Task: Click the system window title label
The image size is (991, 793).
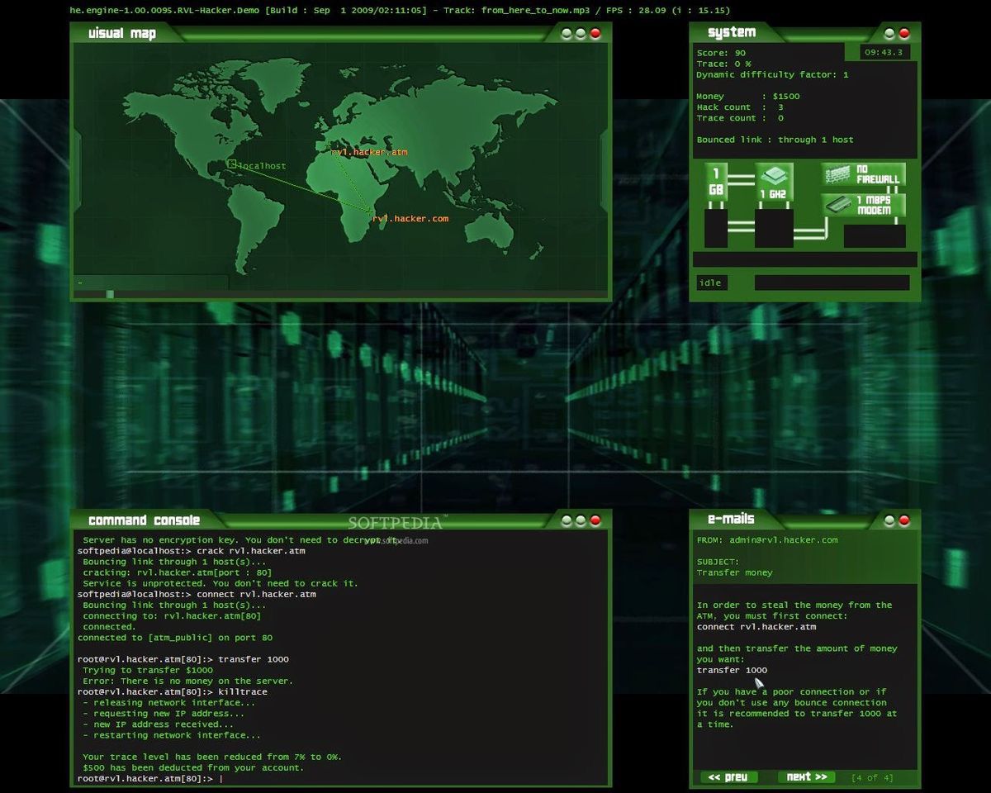Action: click(x=732, y=32)
